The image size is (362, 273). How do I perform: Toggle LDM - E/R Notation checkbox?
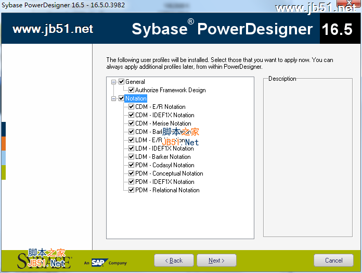[x=131, y=140]
